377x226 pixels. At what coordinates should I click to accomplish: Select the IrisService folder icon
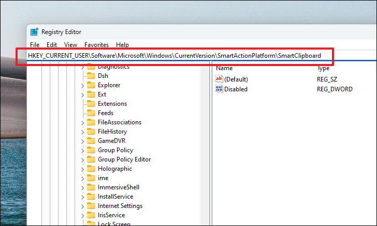91,216
